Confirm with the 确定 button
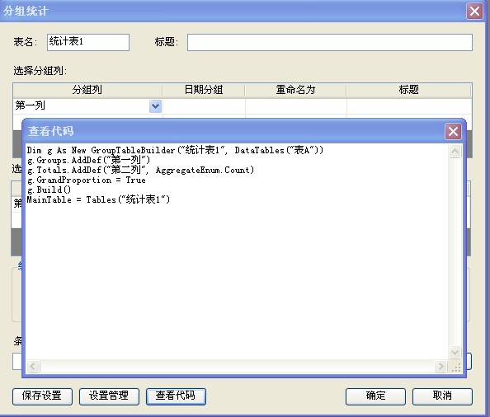The height and width of the screenshot is (417, 490). pos(375,396)
